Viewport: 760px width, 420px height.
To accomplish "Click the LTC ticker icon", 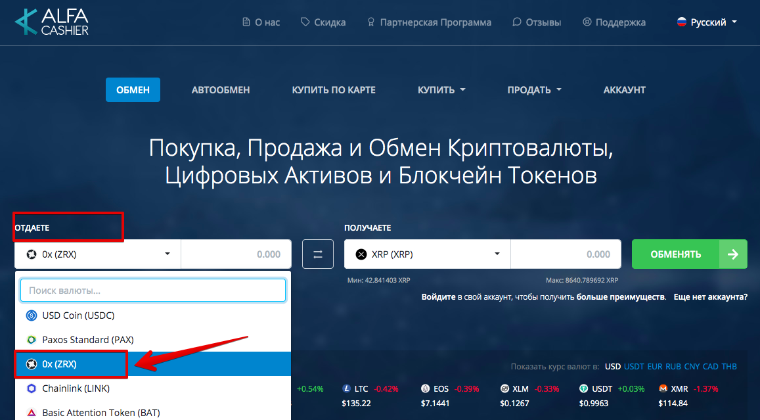I will point(346,388).
